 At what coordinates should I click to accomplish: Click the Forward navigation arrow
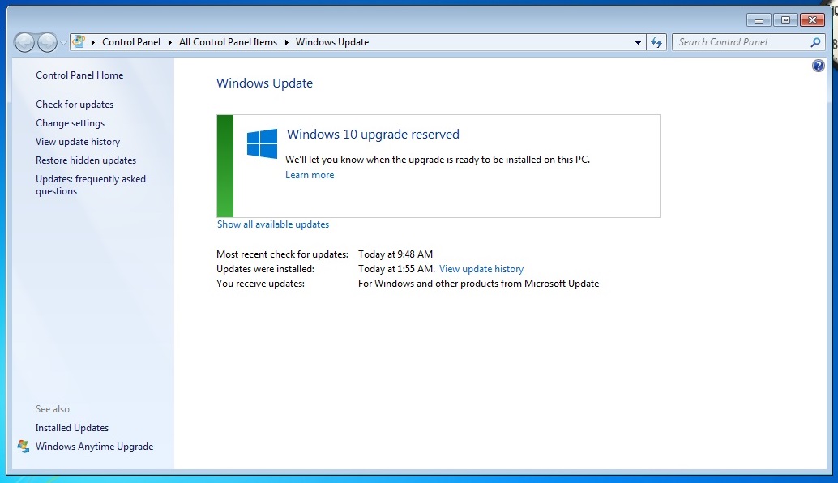(x=47, y=41)
